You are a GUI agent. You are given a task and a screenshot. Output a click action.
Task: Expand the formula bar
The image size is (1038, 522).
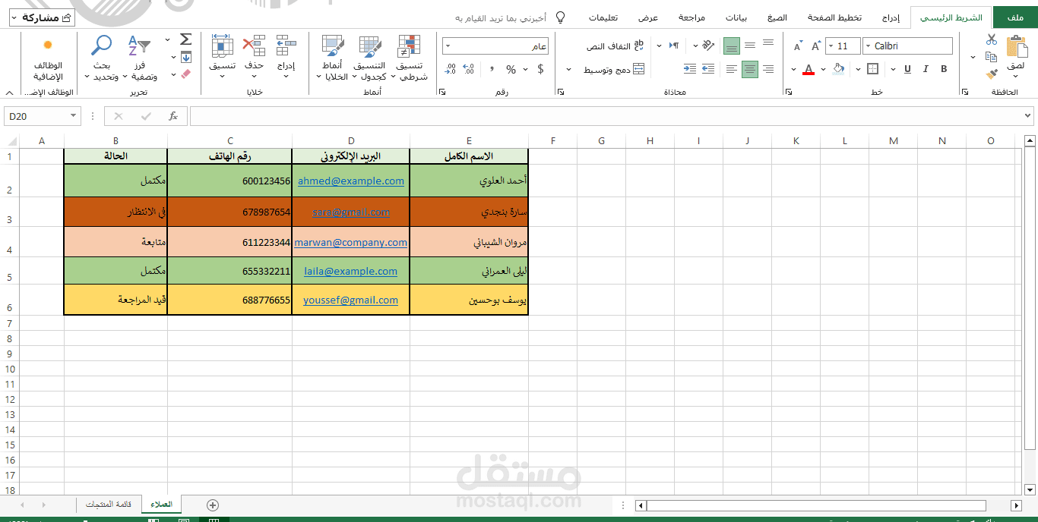click(x=1028, y=116)
